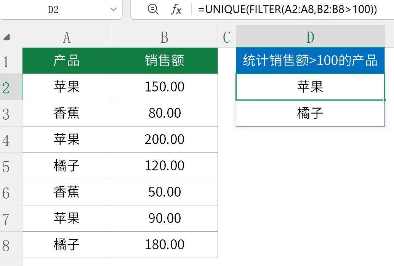Select column B header

coord(164,37)
